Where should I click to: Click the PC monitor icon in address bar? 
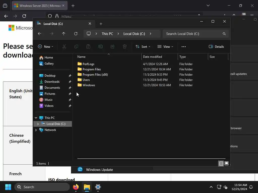89,34
